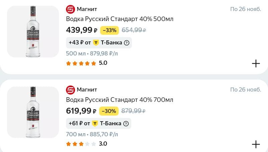Tap the 439,99 ₽ price

(82, 30)
